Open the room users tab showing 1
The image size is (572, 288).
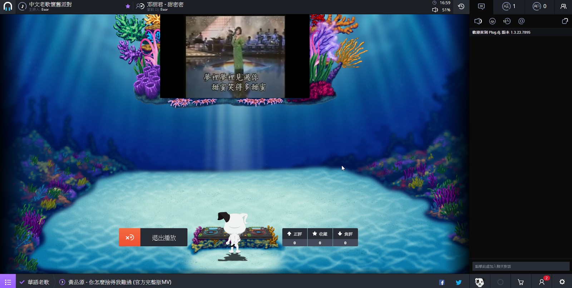coord(509,6)
